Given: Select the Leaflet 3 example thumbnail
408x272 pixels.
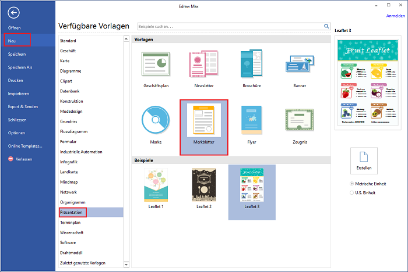Looking at the screenshot, I should [x=252, y=185].
